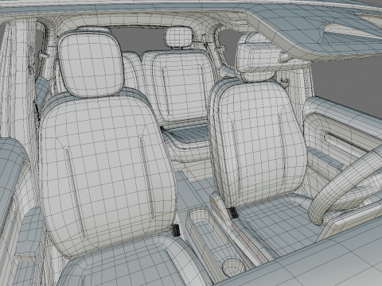Select the black buckle beside left front seat
This screenshot has width=382, height=286.
175,230
